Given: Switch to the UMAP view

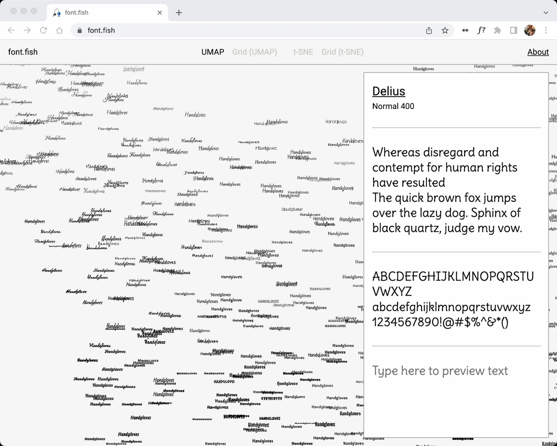Looking at the screenshot, I should coord(213,52).
